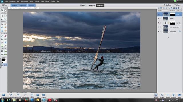Open the Aktionen dropdown button
This screenshot has width=183, height=102.
click(x=23, y=5)
